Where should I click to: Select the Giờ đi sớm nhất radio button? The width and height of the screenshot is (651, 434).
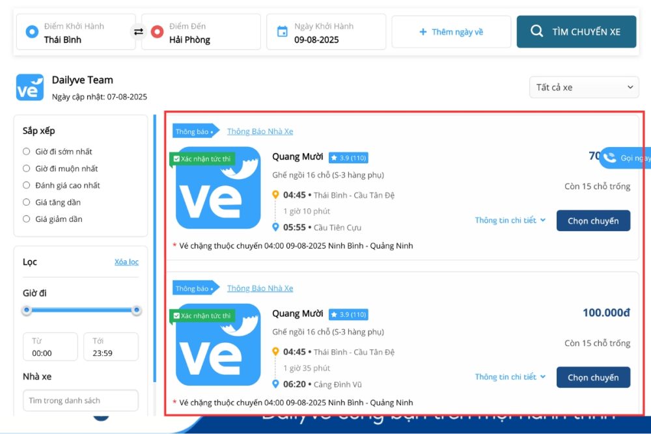(26, 151)
